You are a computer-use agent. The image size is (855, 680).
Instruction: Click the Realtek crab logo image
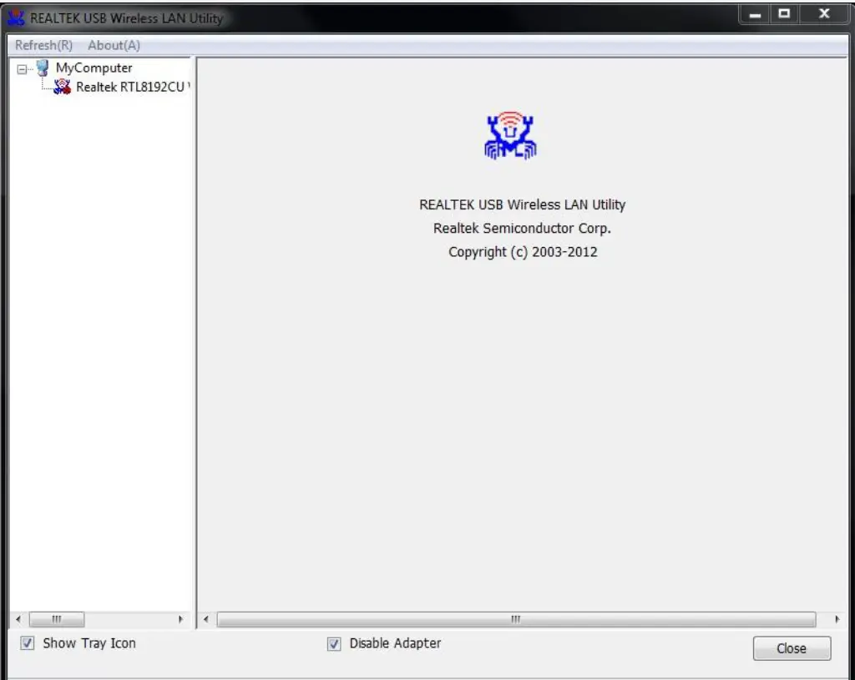(x=510, y=136)
